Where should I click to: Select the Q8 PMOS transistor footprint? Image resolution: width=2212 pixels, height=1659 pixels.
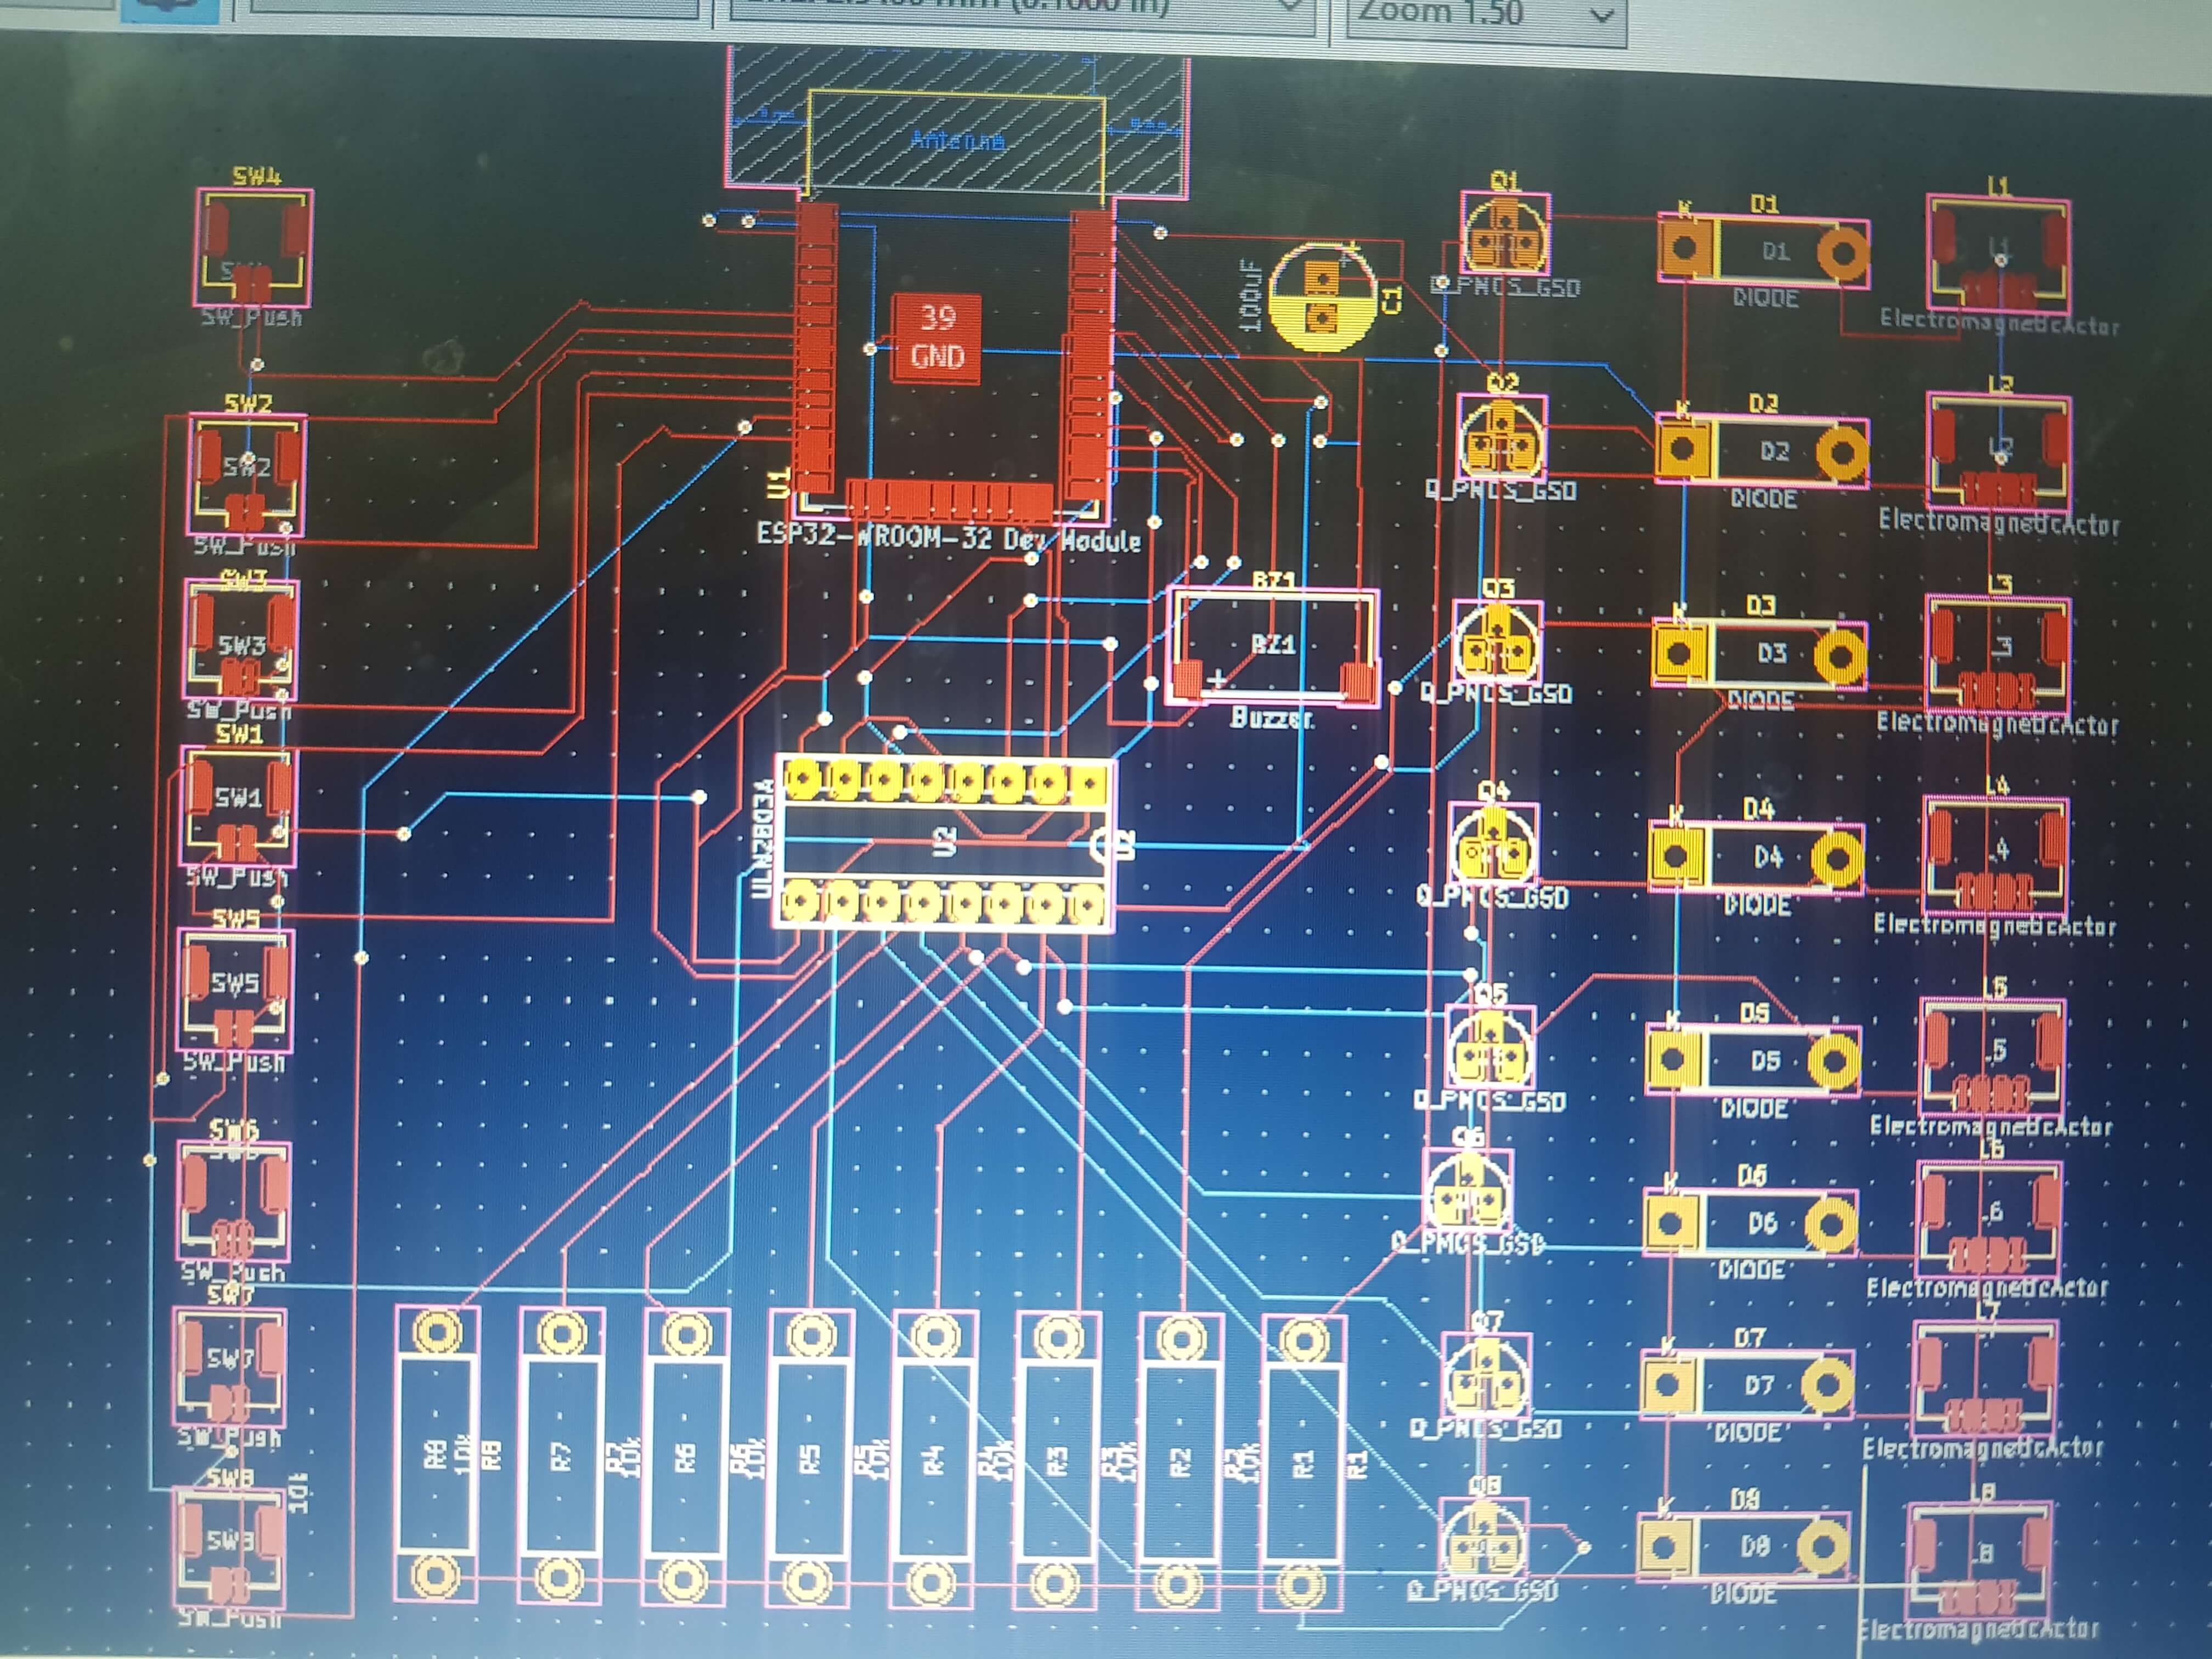coord(1483,1540)
